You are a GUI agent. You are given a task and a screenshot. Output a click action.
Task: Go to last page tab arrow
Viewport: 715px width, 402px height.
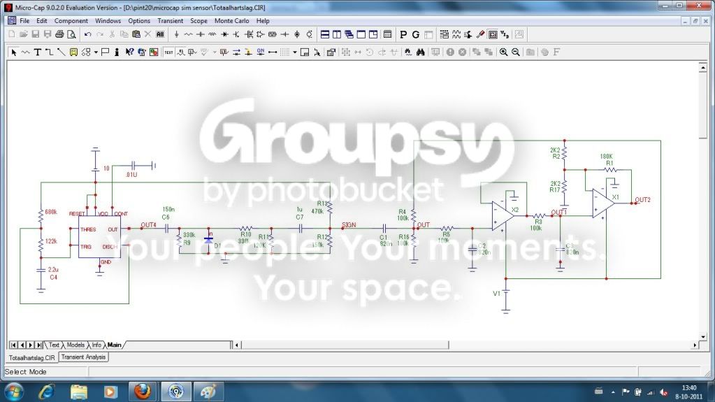[x=39, y=345]
